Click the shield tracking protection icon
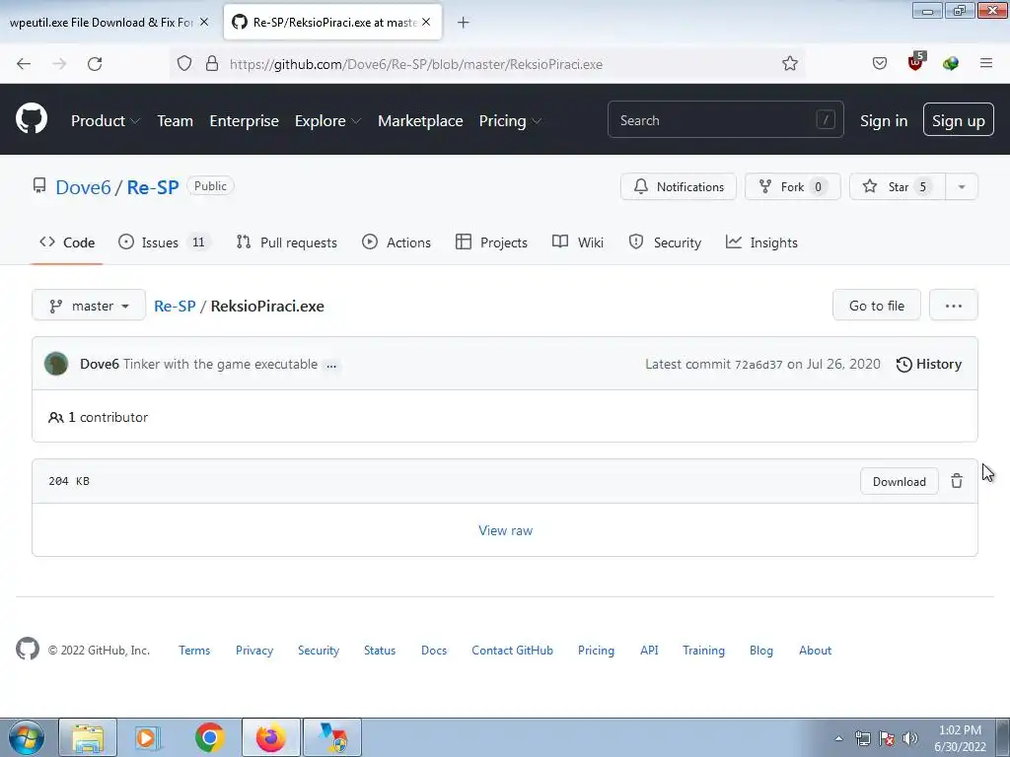 coord(184,64)
